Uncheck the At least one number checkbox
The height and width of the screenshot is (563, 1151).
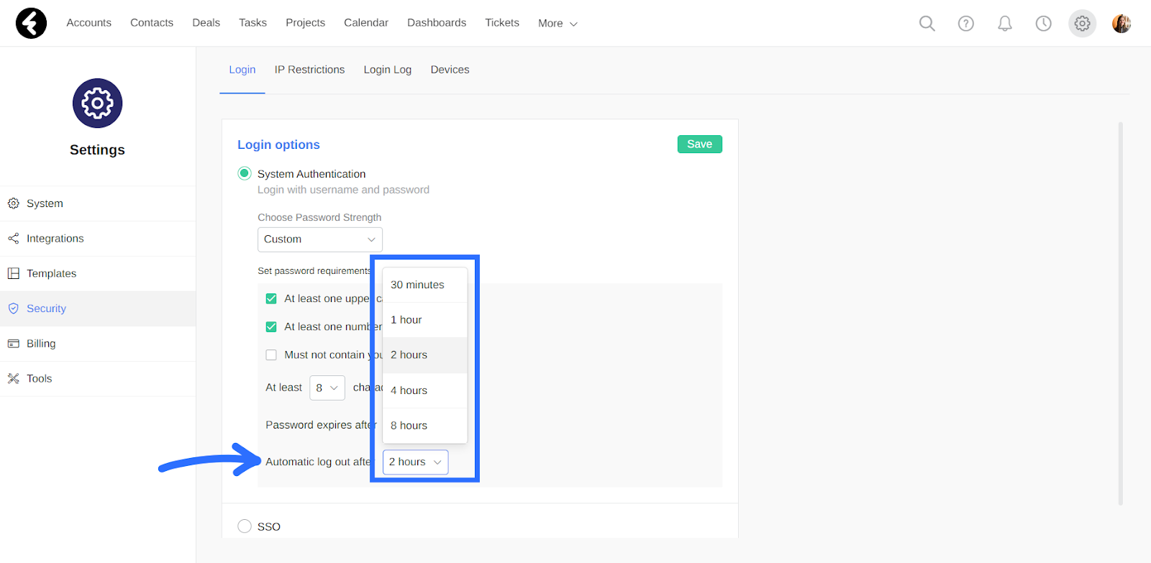271,326
